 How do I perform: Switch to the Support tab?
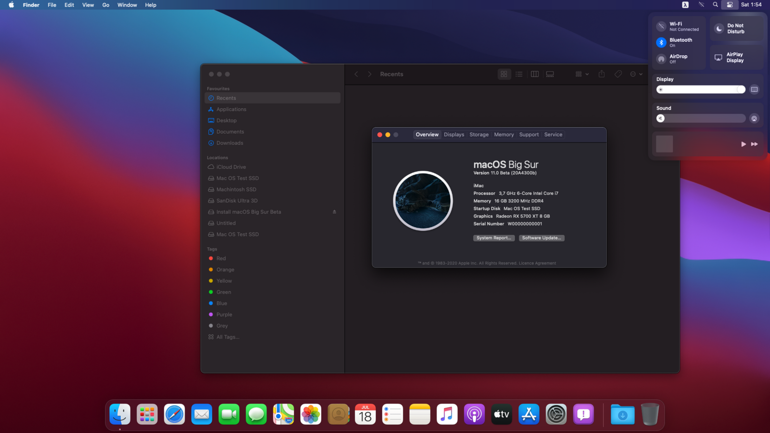(529, 135)
